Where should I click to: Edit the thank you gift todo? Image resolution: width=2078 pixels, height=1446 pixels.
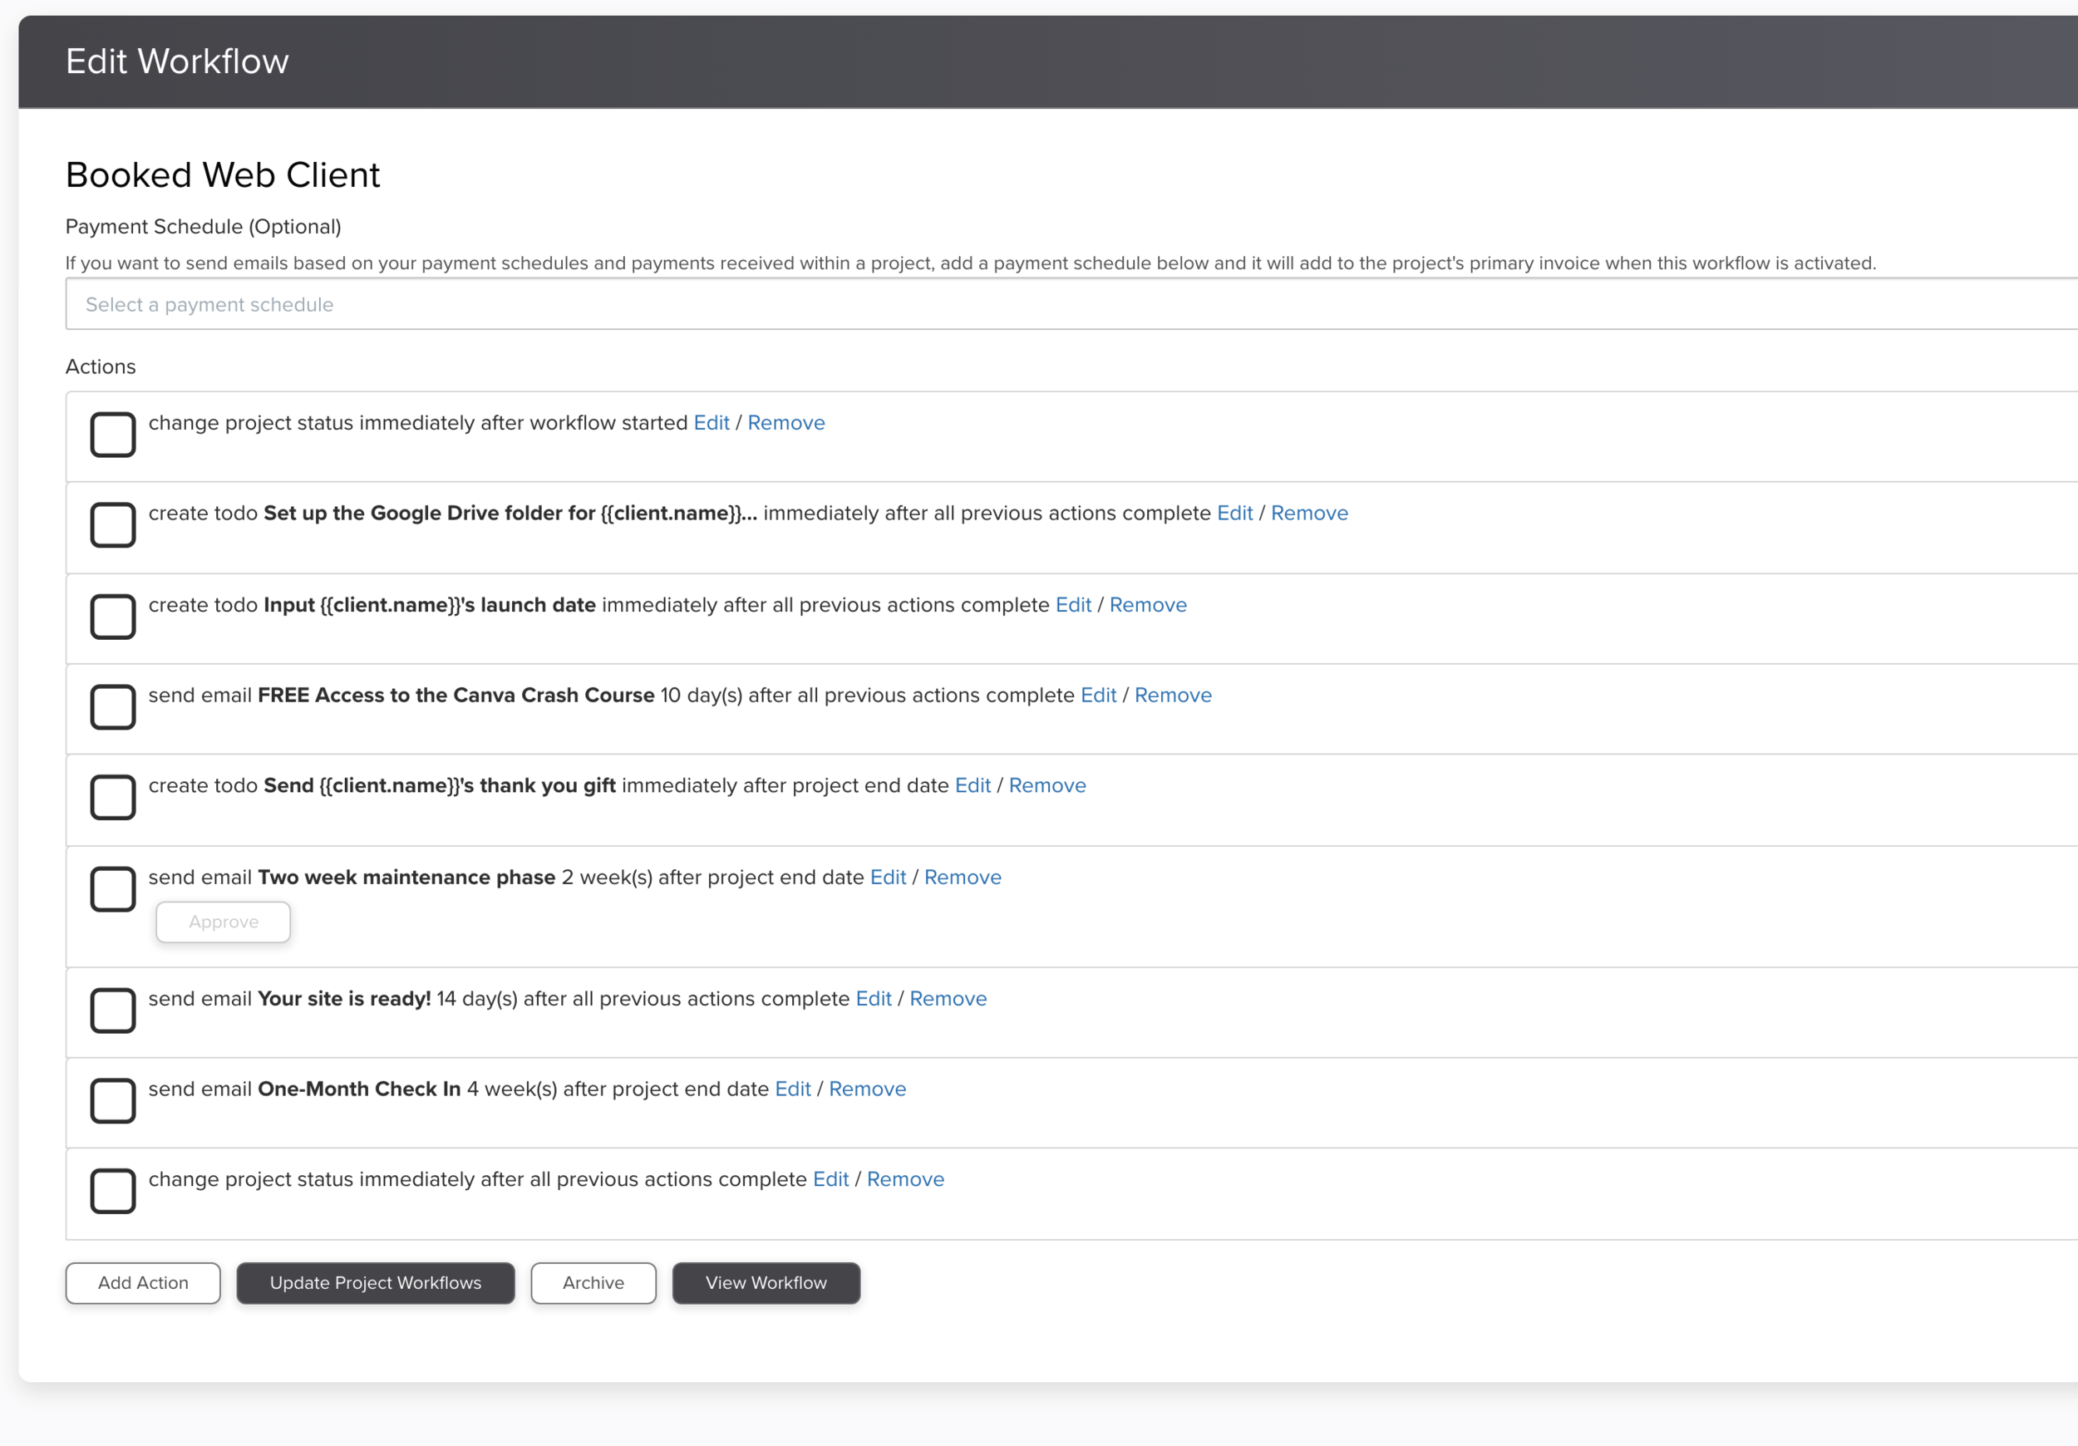tap(973, 785)
